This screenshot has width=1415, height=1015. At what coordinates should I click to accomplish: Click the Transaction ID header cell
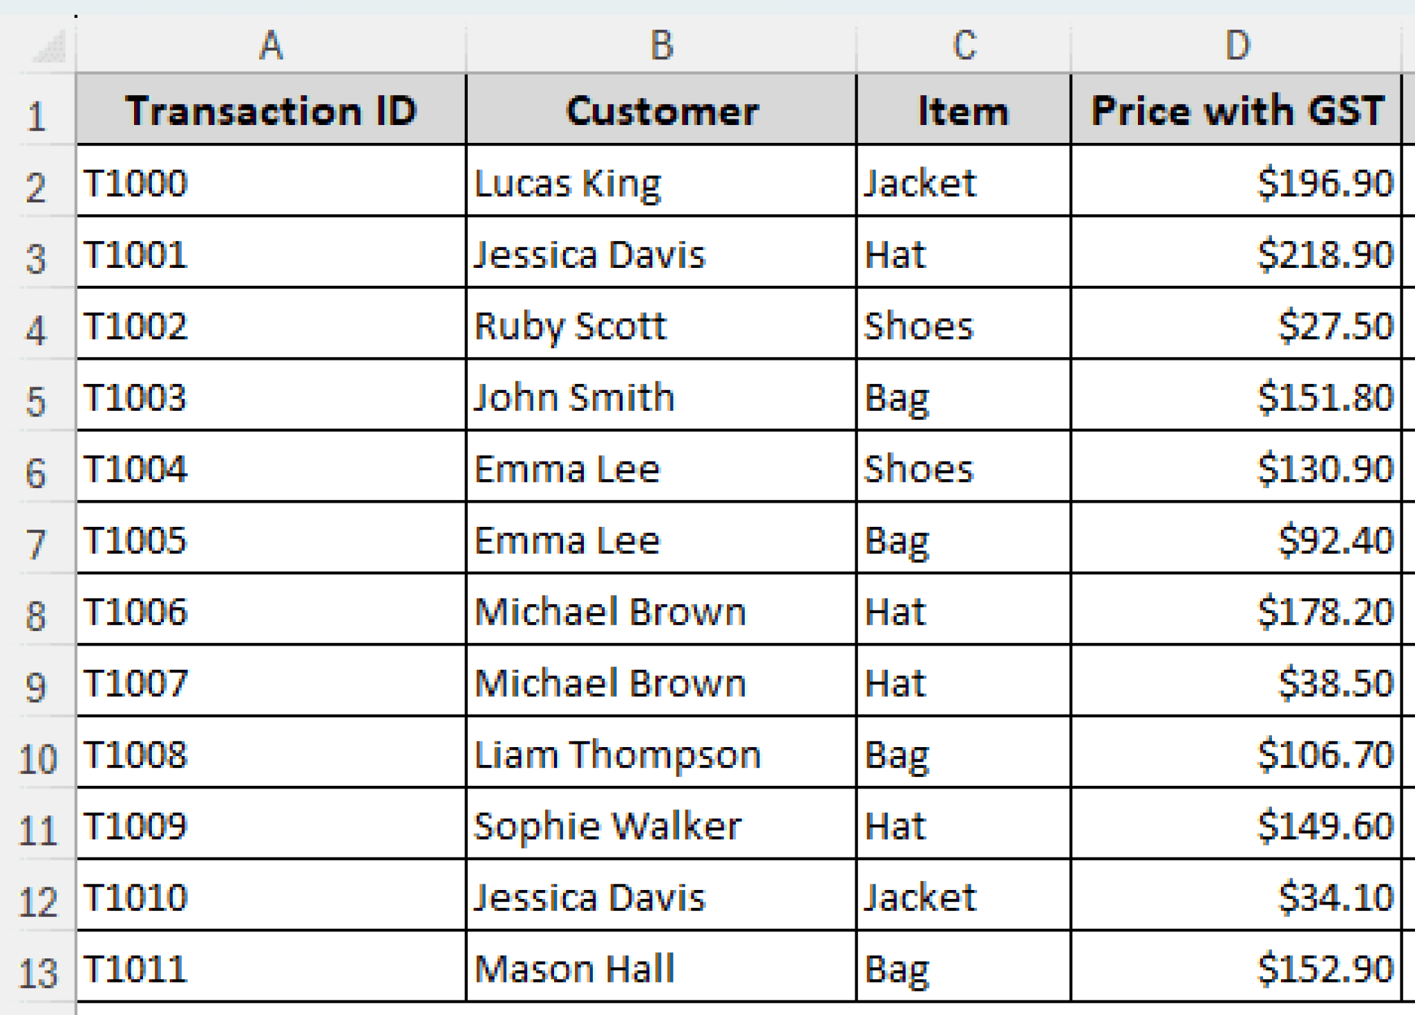(271, 110)
